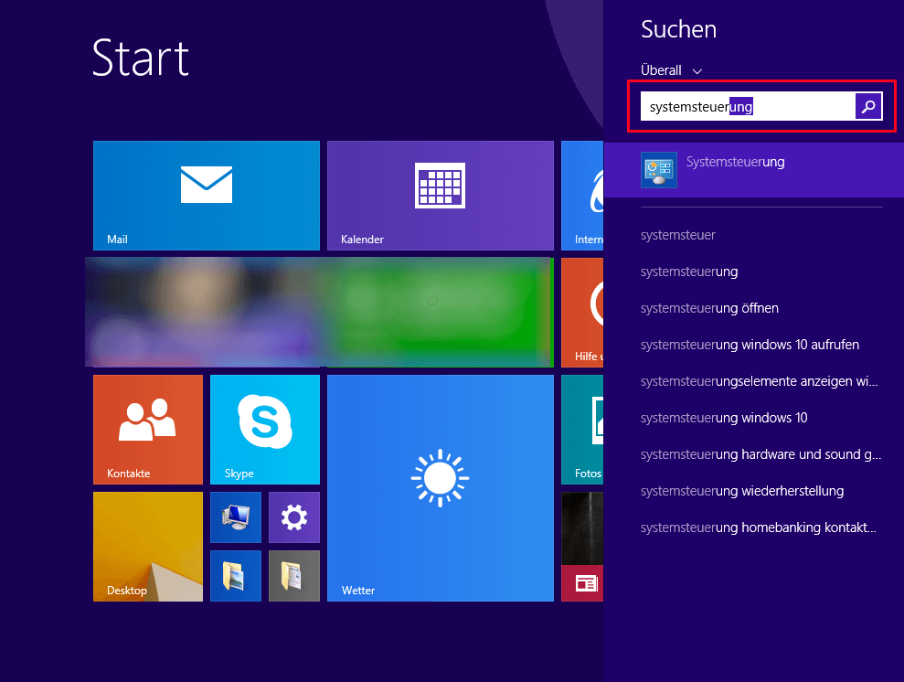Launch the Skype tile
Image resolution: width=904 pixels, height=682 pixels.
[x=265, y=430]
